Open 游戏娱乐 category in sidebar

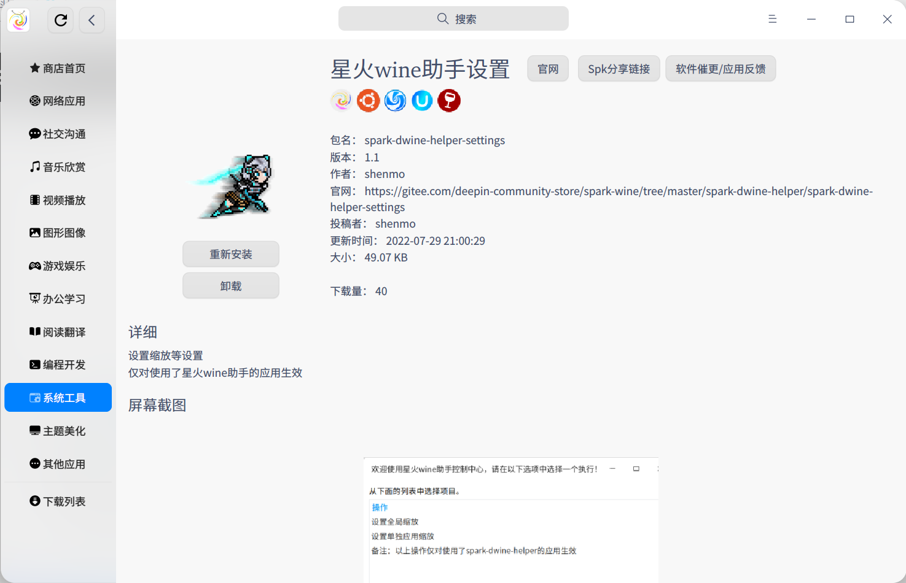coord(57,266)
